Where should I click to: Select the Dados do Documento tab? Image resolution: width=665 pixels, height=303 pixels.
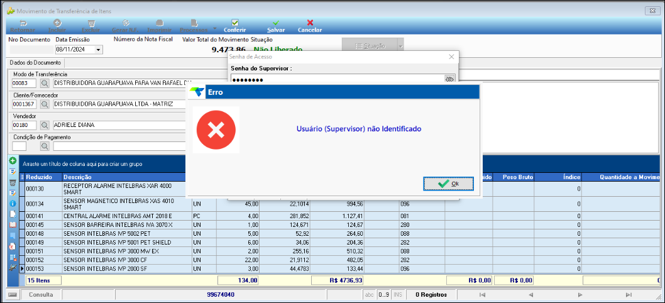[x=35, y=63]
